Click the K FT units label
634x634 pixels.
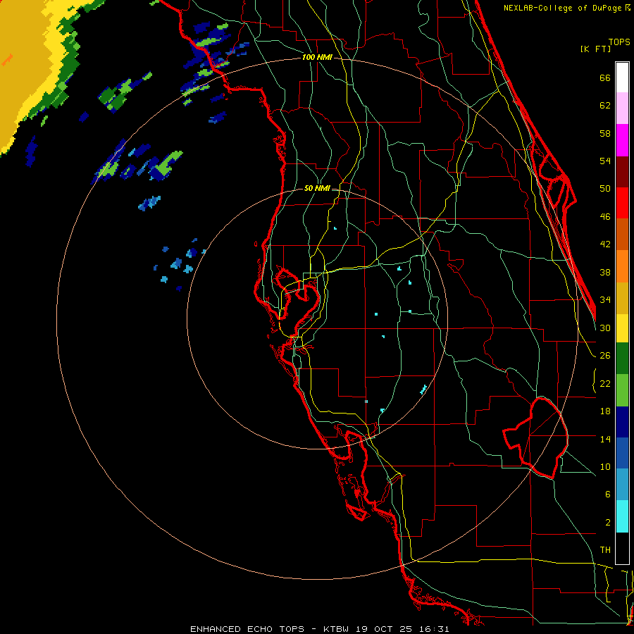pyautogui.click(x=595, y=49)
